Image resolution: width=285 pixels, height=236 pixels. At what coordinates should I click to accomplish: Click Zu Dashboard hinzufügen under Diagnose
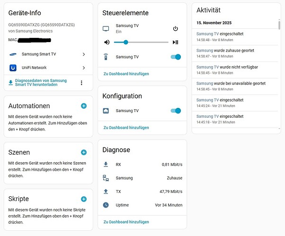coord(126,222)
